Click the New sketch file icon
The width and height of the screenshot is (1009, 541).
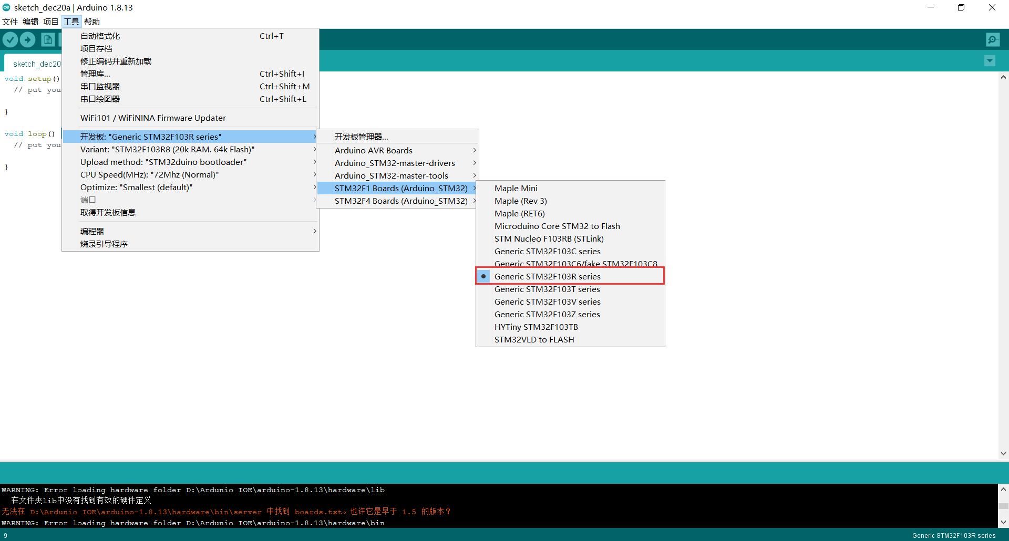point(48,39)
